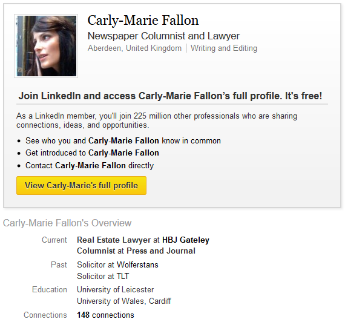345x325 pixels.
Task: Click the View Carly-Marie's full profile button
Action: coord(82,185)
